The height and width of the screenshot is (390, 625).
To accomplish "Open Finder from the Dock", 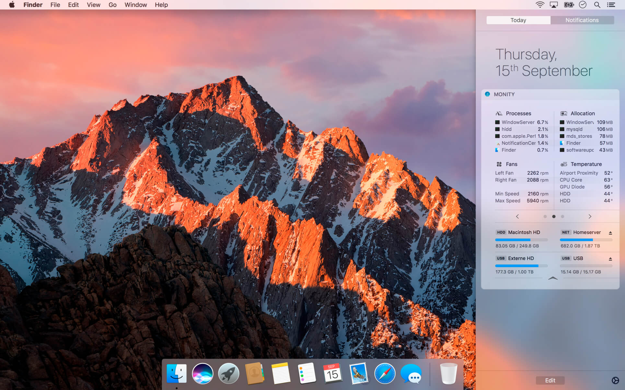I will [177, 374].
